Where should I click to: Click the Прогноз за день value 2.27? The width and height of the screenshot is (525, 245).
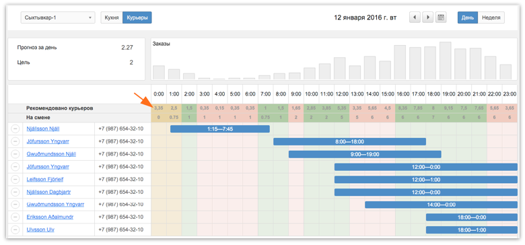[127, 48]
